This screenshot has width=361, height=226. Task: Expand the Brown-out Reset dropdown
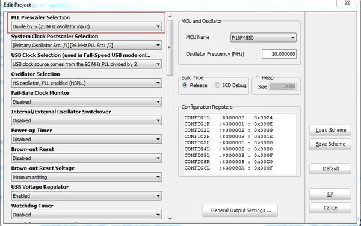[x=86, y=158]
